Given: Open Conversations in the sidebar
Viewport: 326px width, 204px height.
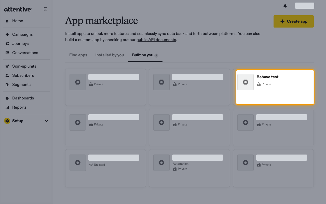Looking at the screenshot, I should tap(25, 53).
